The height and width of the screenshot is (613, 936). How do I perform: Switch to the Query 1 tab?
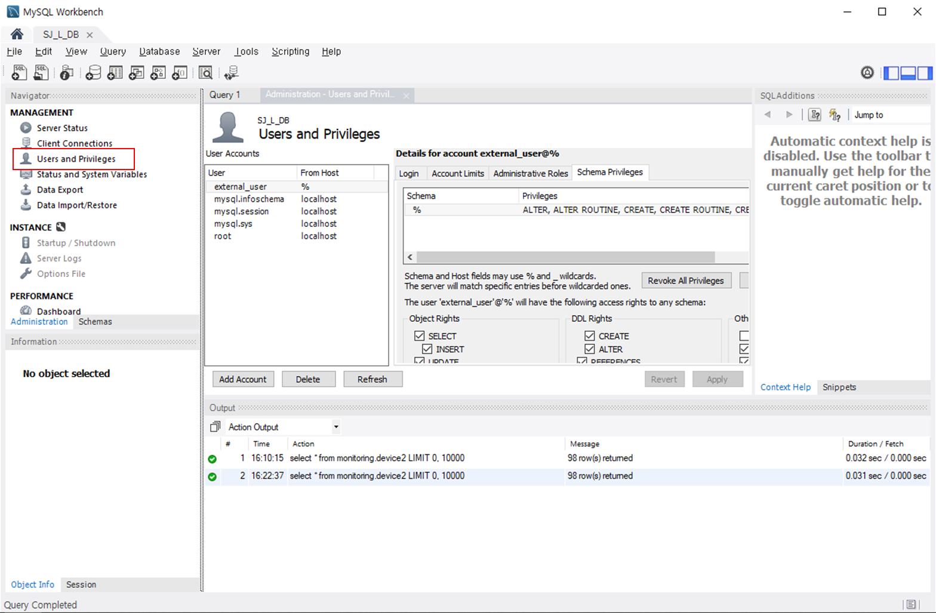tap(225, 95)
